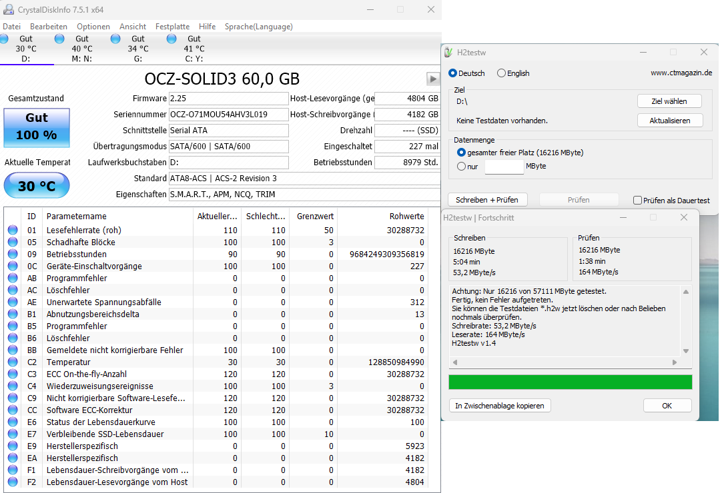Click raw value 312 for Unerwartete Spannungsabfälle

[x=417, y=302]
